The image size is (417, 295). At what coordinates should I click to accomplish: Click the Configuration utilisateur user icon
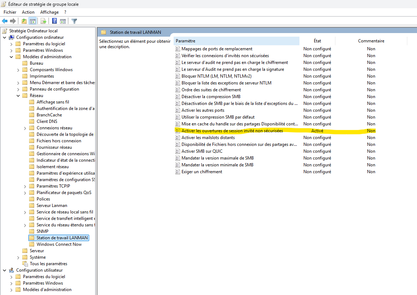click(x=12, y=270)
